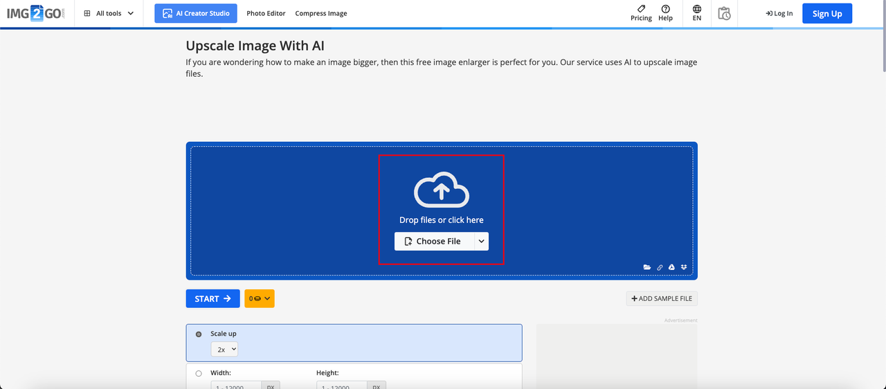
Task: Open the 2x scale factor dropdown
Action: (224, 350)
